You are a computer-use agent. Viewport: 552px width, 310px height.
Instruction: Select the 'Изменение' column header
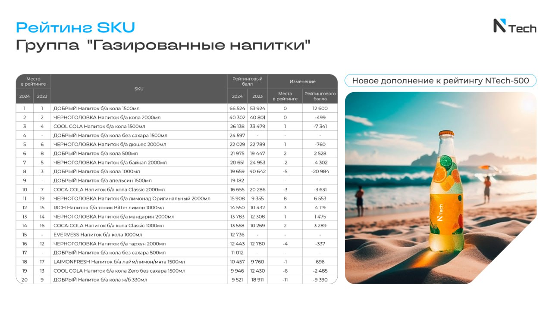[x=302, y=81]
